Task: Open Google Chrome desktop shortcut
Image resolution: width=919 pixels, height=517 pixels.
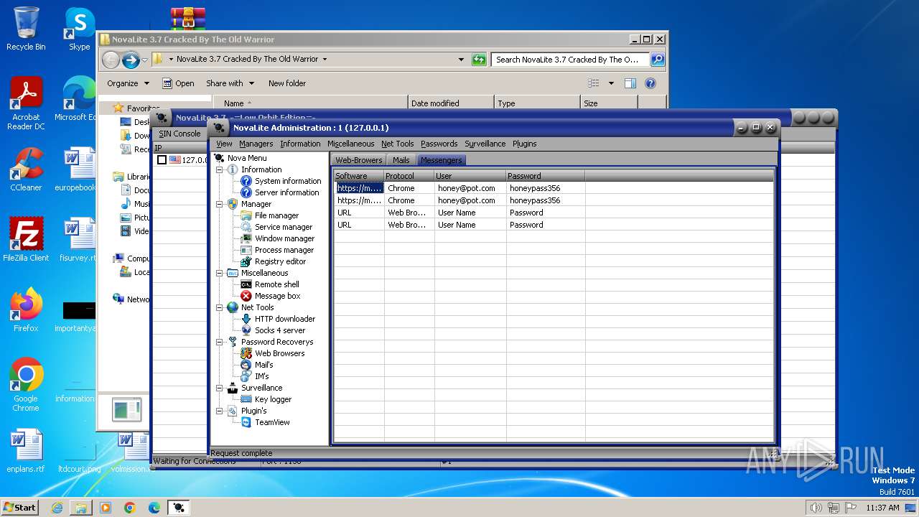Action: coord(26,385)
